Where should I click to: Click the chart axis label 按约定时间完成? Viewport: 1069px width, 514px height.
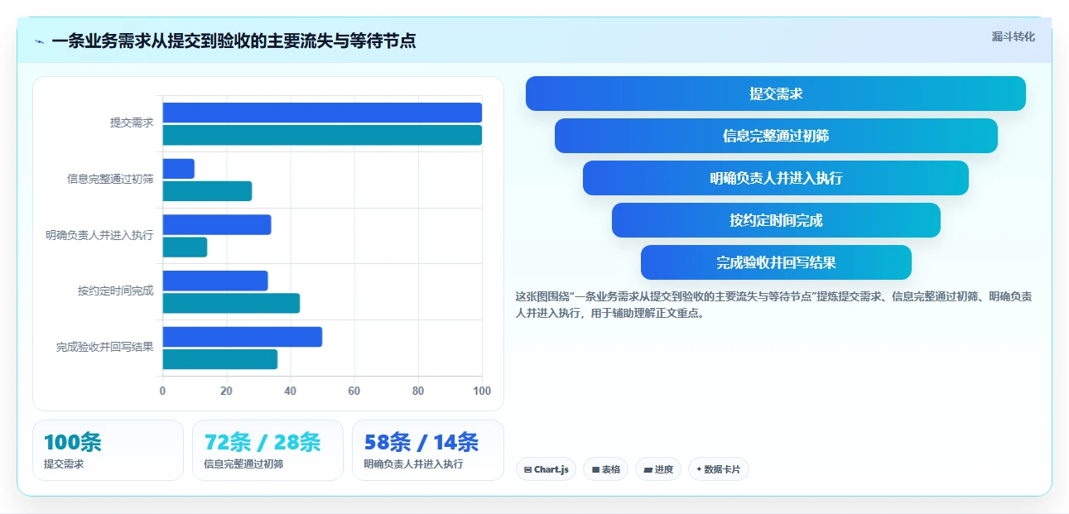click(x=116, y=291)
